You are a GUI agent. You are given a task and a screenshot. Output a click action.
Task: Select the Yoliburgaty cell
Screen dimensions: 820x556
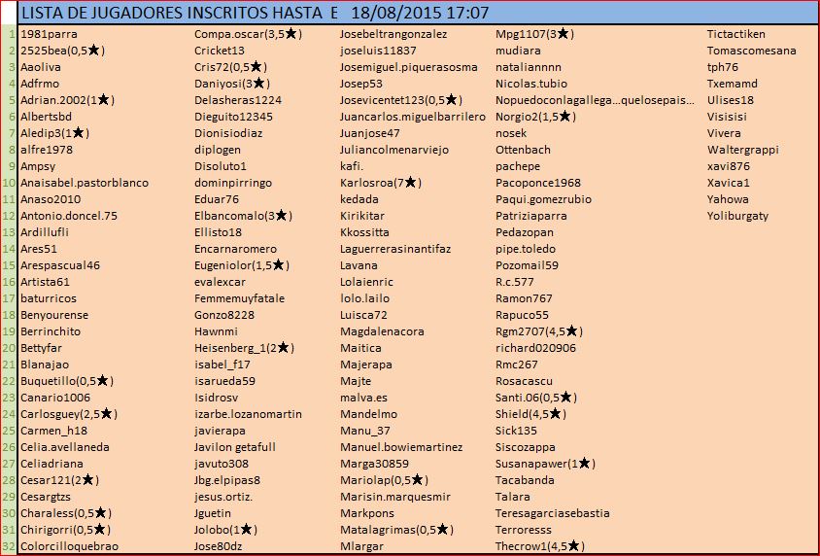pyautogui.click(x=737, y=216)
